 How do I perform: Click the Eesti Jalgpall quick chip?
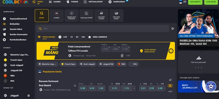pos(87,64)
